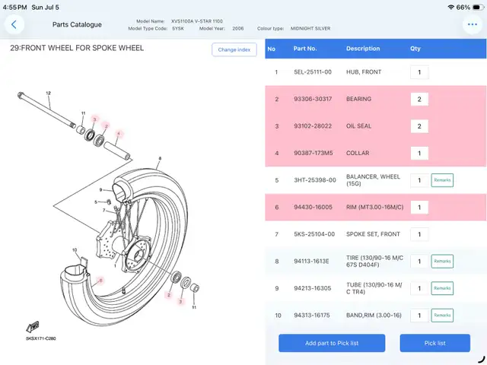The width and height of the screenshot is (487, 365).
Task: Edit quantity field for BAND,RIM row
Action: coord(419,315)
